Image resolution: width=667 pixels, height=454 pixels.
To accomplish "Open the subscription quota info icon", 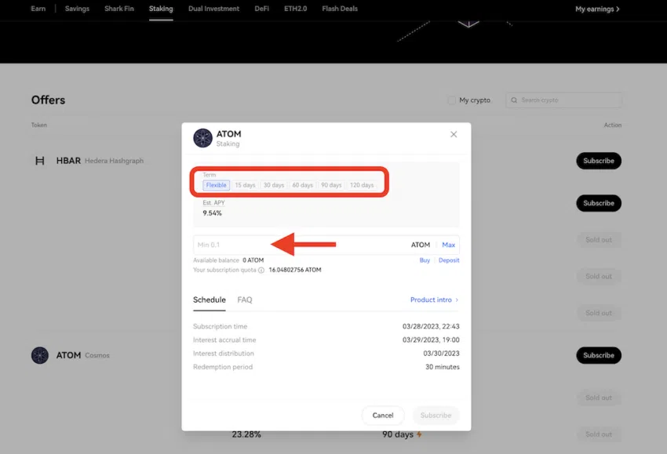I will point(261,270).
